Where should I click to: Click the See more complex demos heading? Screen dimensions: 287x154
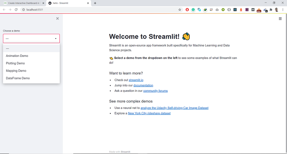[x=131, y=101]
